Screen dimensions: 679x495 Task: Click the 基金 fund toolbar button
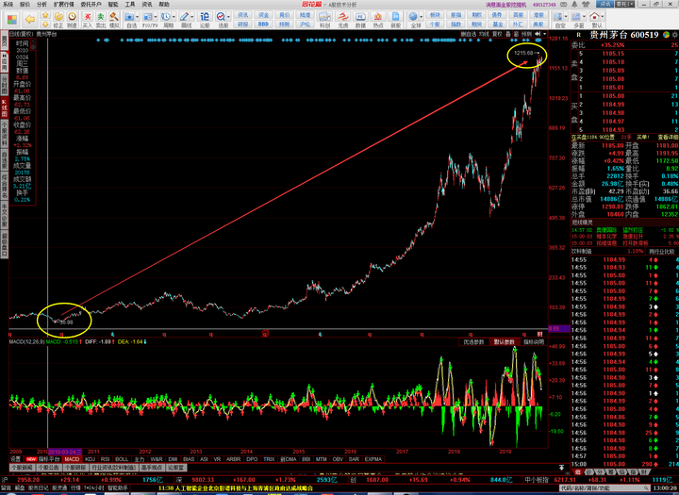pyautogui.click(x=498, y=25)
